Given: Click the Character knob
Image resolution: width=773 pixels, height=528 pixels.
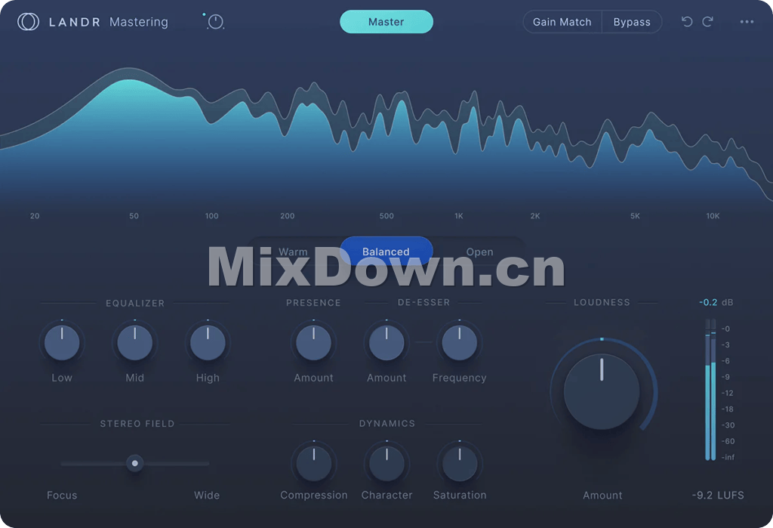Looking at the screenshot, I should click(386, 463).
